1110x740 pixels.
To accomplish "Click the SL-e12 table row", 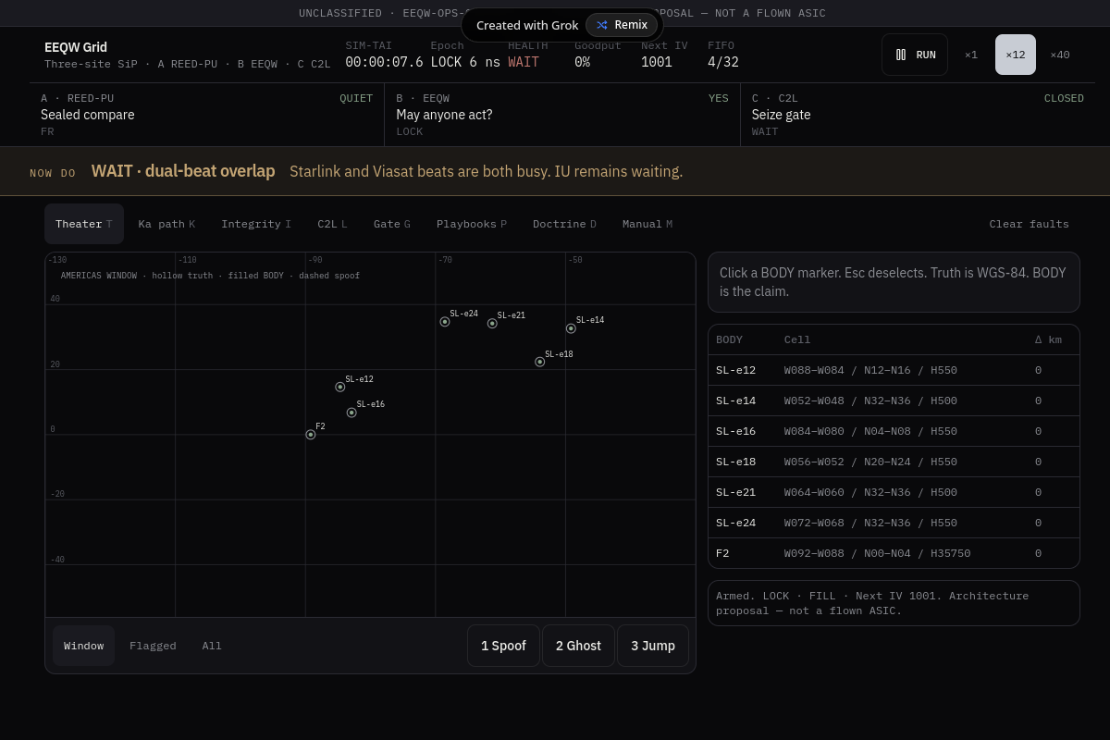I will click(894, 370).
